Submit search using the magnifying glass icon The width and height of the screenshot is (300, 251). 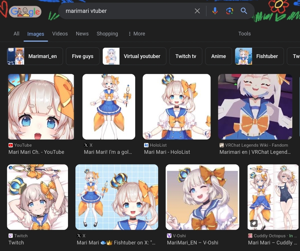point(244,11)
